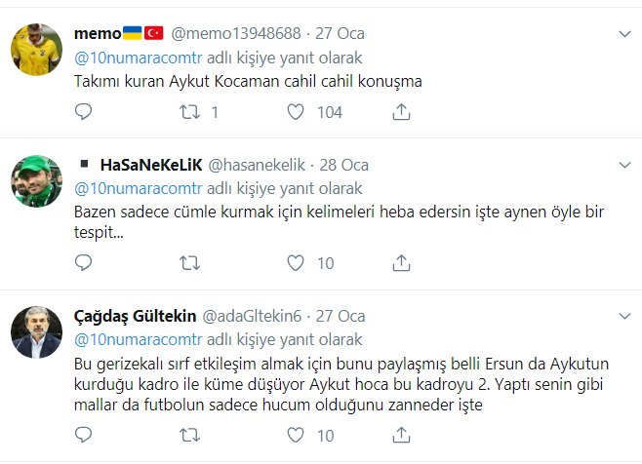Reply to Çağdaş Gültekin's tweet
This screenshot has height=464, width=642.
click(x=84, y=435)
